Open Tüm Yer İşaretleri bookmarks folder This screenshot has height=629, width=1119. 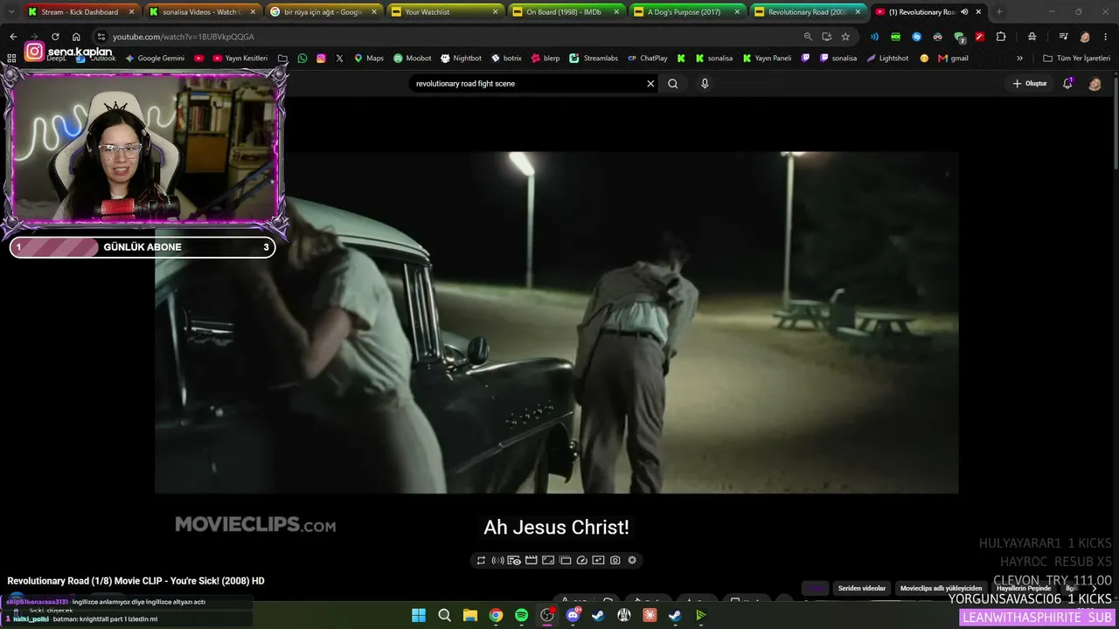click(x=1076, y=59)
